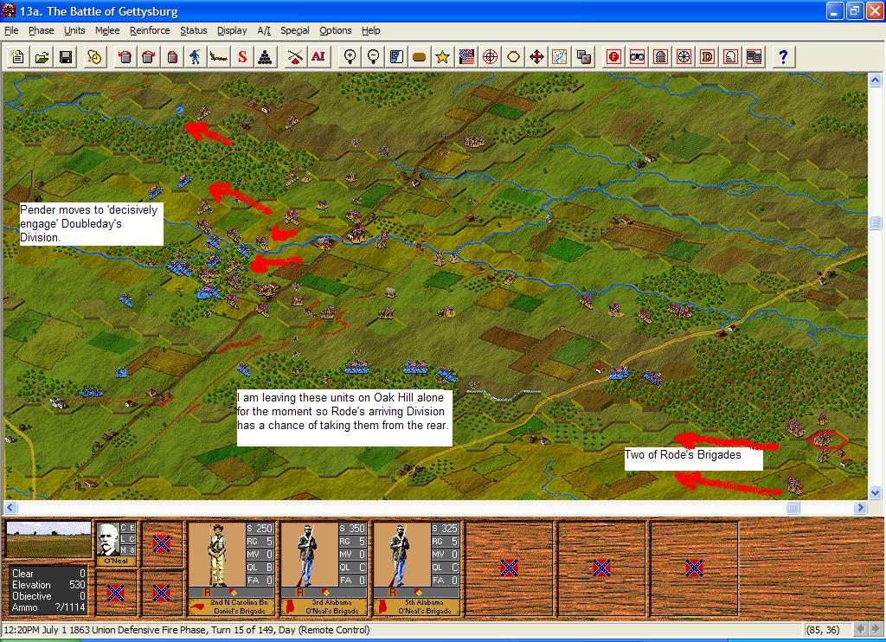Open the Status menu
This screenshot has width=886, height=642.
click(x=193, y=30)
